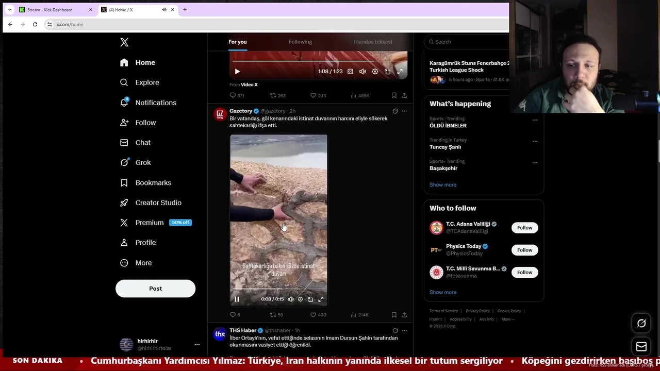Follow T.C. Millî Savunma Bakanlığı

tap(524, 272)
